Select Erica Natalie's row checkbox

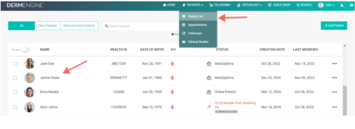point(15,92)
